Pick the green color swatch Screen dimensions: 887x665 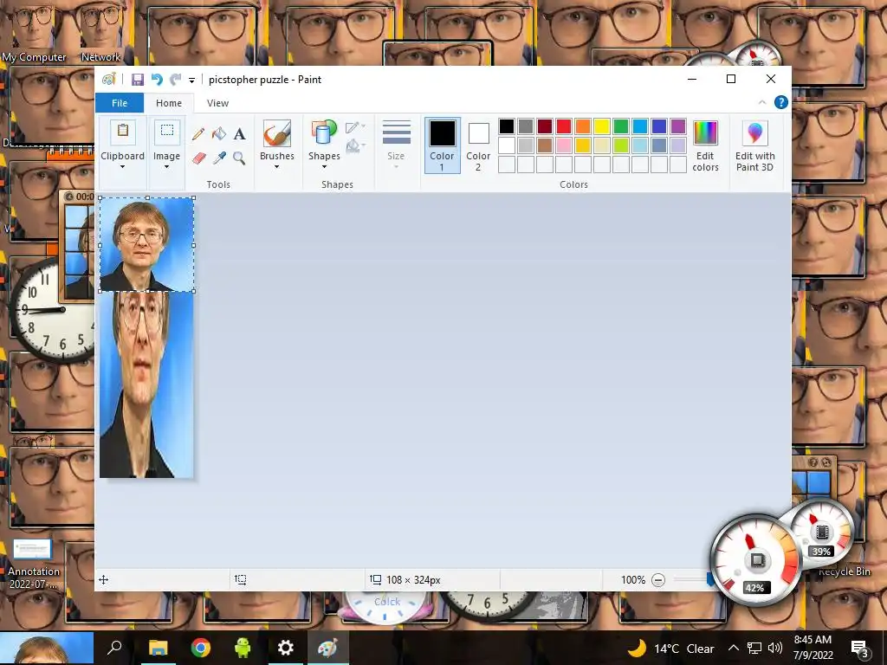coord(620,126)
